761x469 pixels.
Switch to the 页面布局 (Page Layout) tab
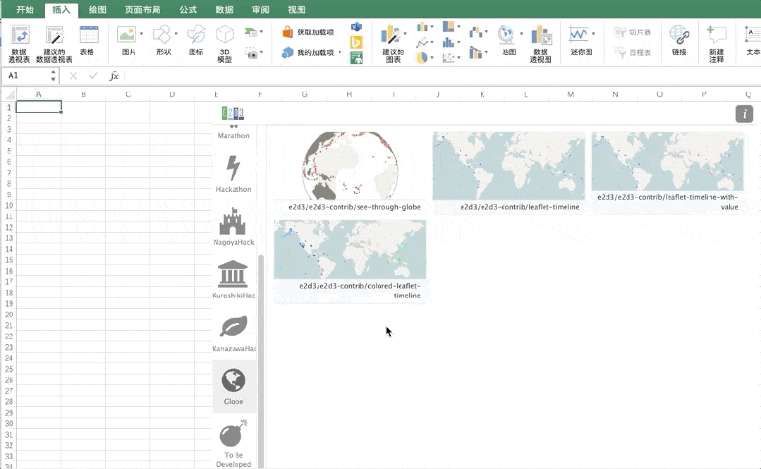click(x=142, y=10)
